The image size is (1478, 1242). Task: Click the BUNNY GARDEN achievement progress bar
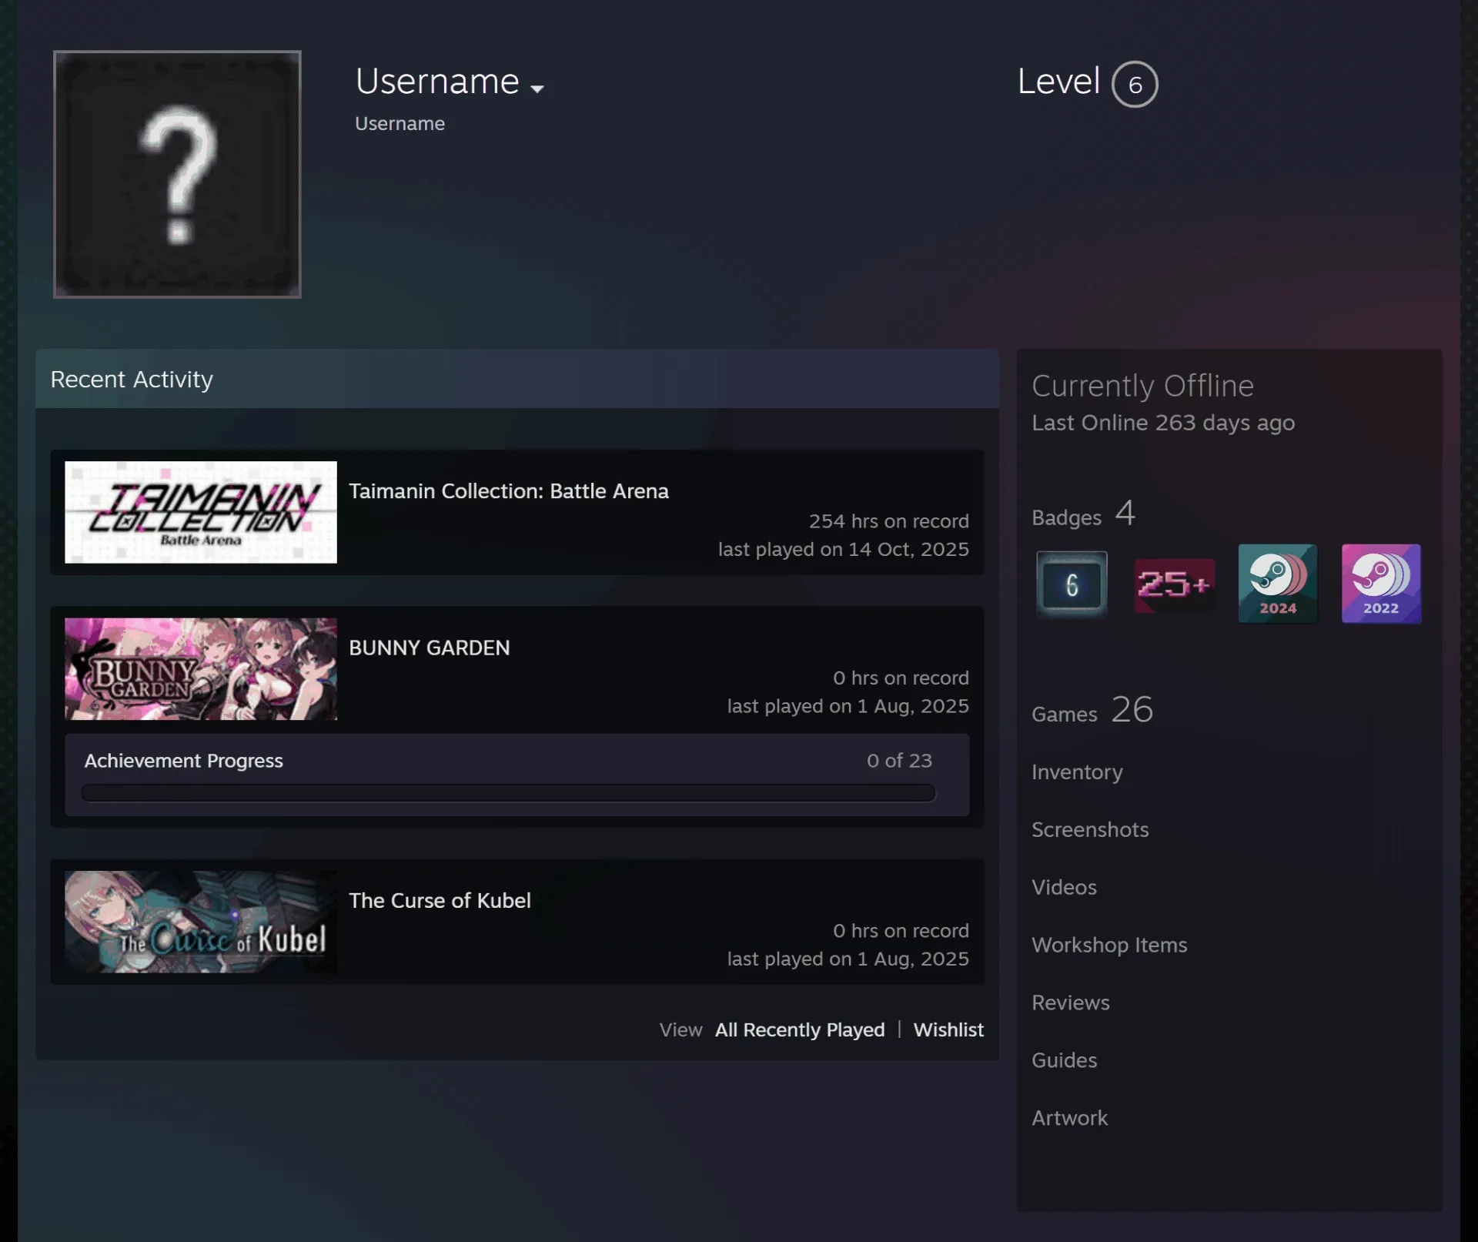coord(508,793)
